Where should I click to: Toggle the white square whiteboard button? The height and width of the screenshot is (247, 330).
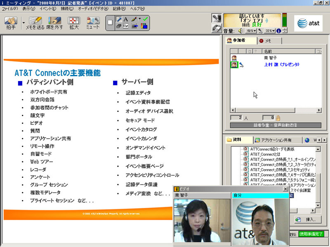[110, 23]
